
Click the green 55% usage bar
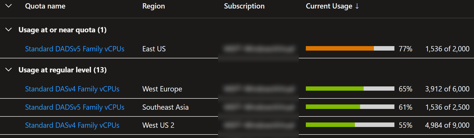coord(350,125)
